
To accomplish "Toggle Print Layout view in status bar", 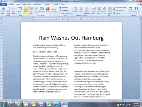I will coord(110,101).
